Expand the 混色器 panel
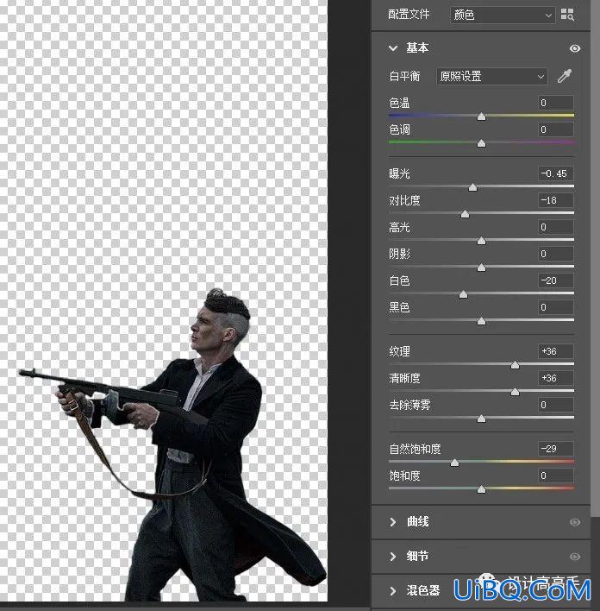The width and height of the screenshot is (600, 611). [393, 591]
